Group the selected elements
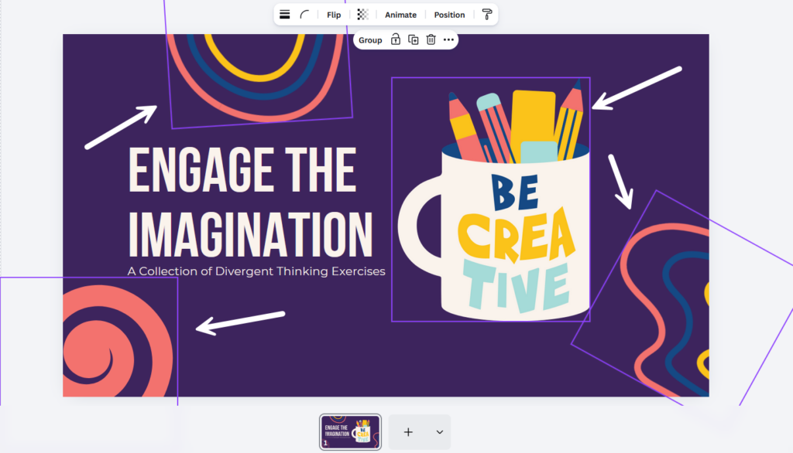Image resolution: width=793 pixels, height=453 pixels. point(370,40)
